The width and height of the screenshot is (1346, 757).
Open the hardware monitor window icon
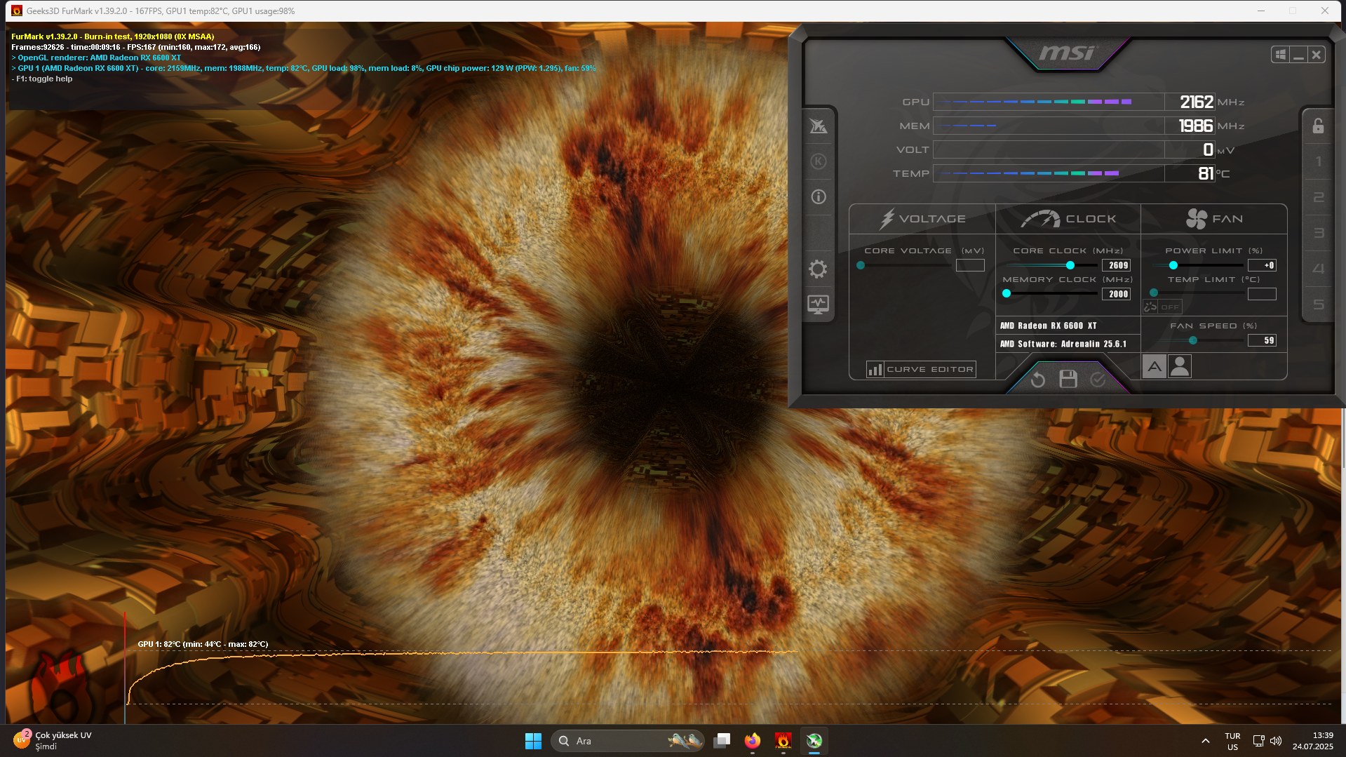point(818,304)
